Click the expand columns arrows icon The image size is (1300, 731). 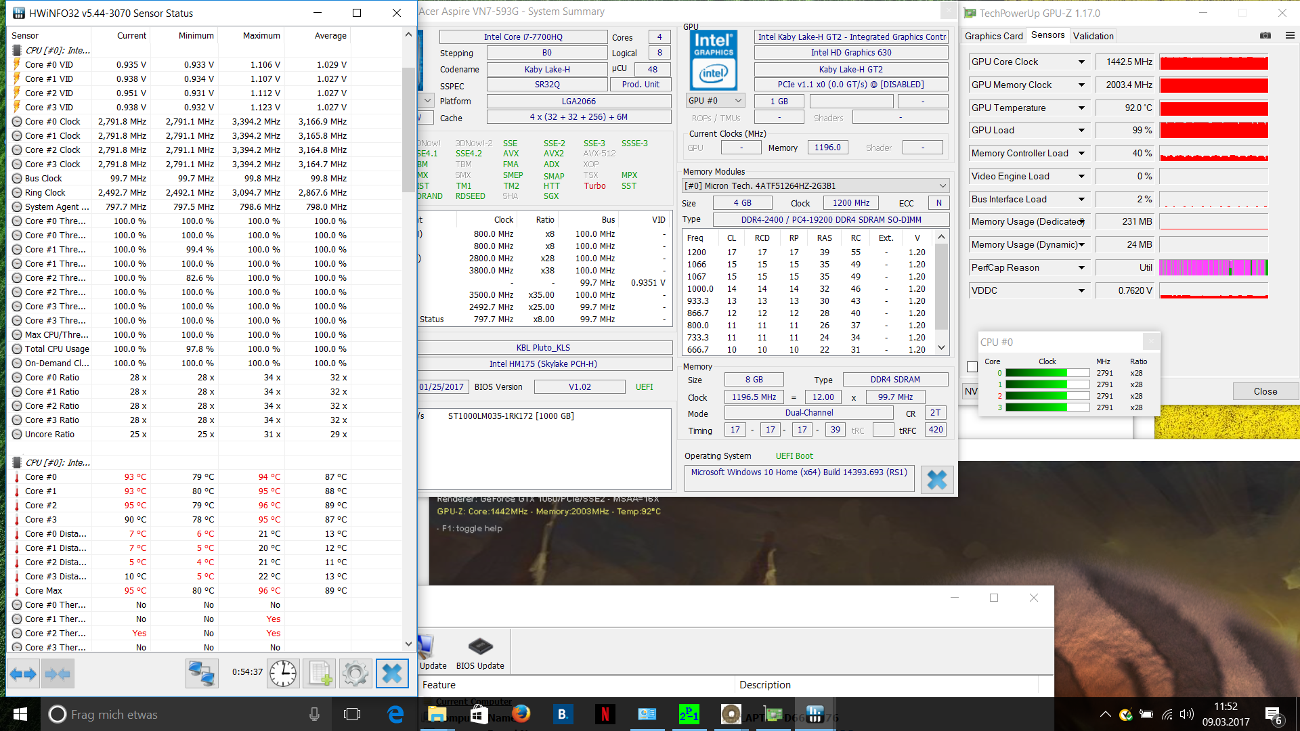tap(23, 674)
